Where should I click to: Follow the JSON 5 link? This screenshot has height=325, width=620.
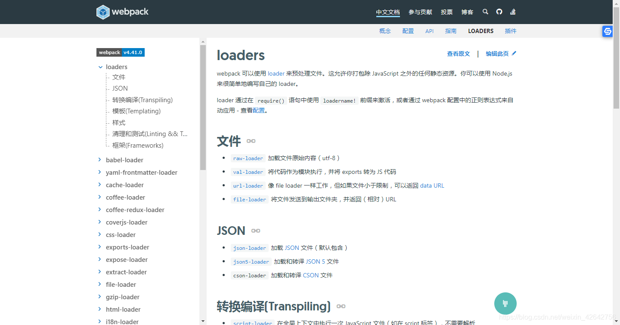pos(315,261)
